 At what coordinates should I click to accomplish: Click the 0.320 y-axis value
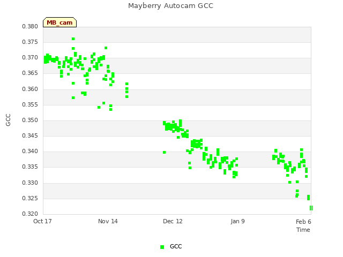[30, 214]
